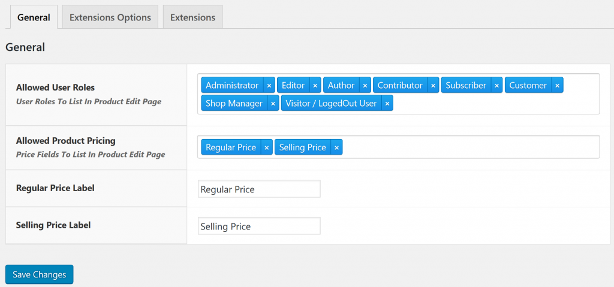Screen dimensions: 614x287
Task: Remove the Customer role tag
Action: (x=557, y=86)
